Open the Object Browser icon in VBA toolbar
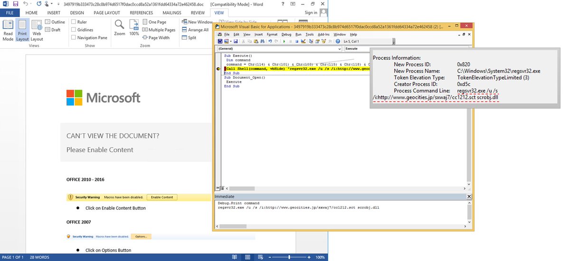Image resolution: width=570 pixels, height=261 pixels. click(323, 41)
